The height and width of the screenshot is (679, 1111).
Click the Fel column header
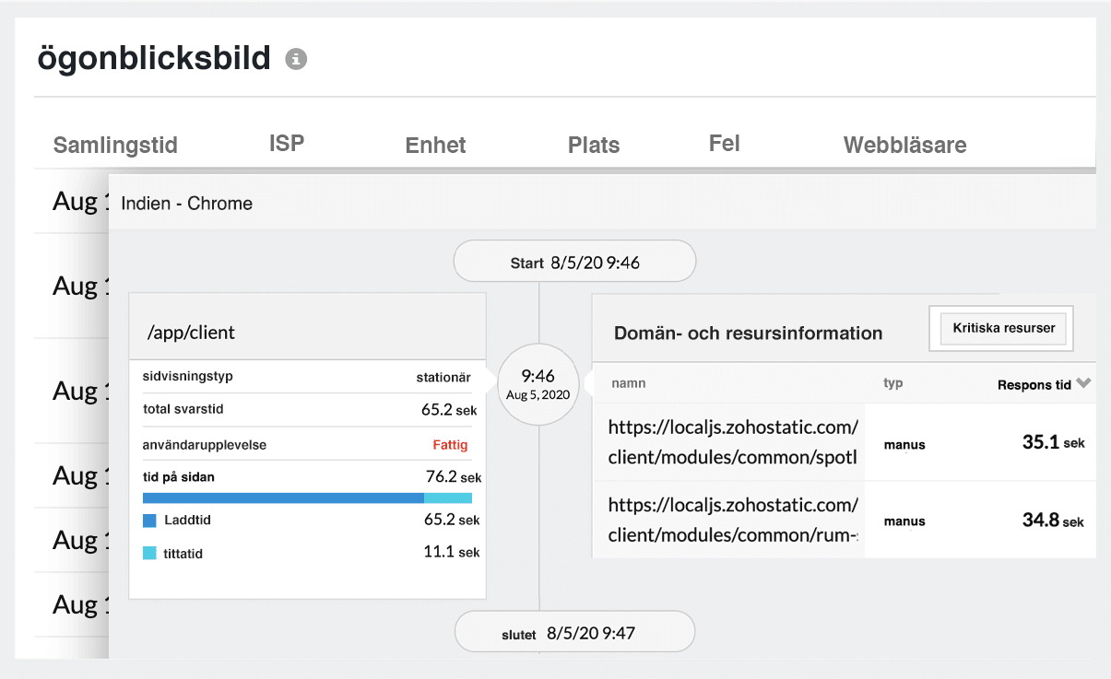(x=725, y=143)
